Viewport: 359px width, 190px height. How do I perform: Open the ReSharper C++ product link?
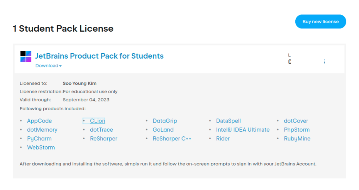pos(172,139)
